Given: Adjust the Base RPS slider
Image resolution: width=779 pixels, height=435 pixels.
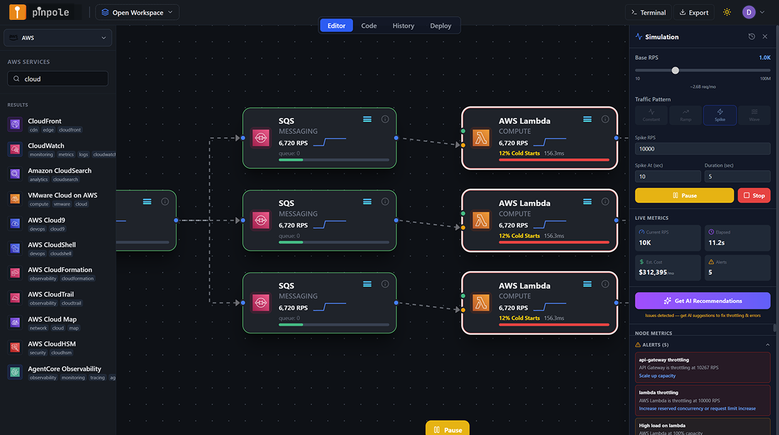Looking at the screenshot, I should [675, 70].
